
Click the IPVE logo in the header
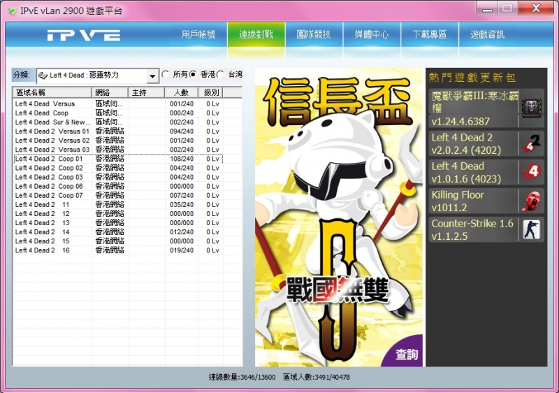84,35
